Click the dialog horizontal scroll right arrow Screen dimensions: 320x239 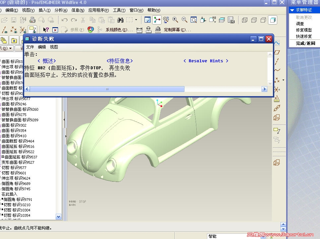tap(264, 89)
